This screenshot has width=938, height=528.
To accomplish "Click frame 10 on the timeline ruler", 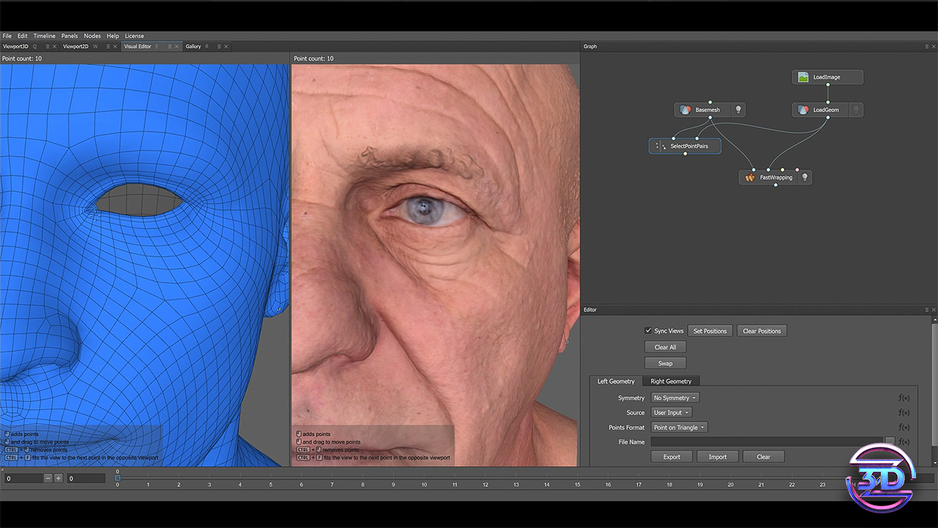I will coord(424,484).
